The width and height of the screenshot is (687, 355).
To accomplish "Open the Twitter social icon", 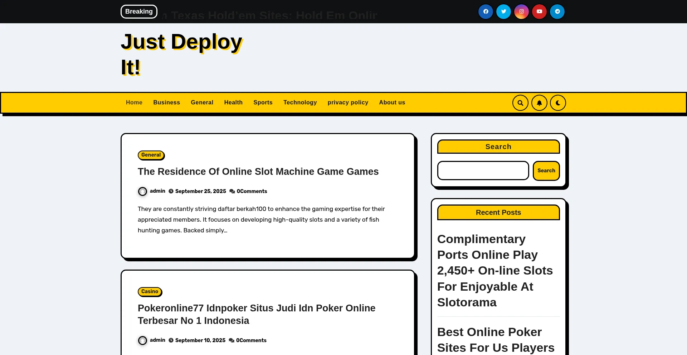I will coord(503,11).
